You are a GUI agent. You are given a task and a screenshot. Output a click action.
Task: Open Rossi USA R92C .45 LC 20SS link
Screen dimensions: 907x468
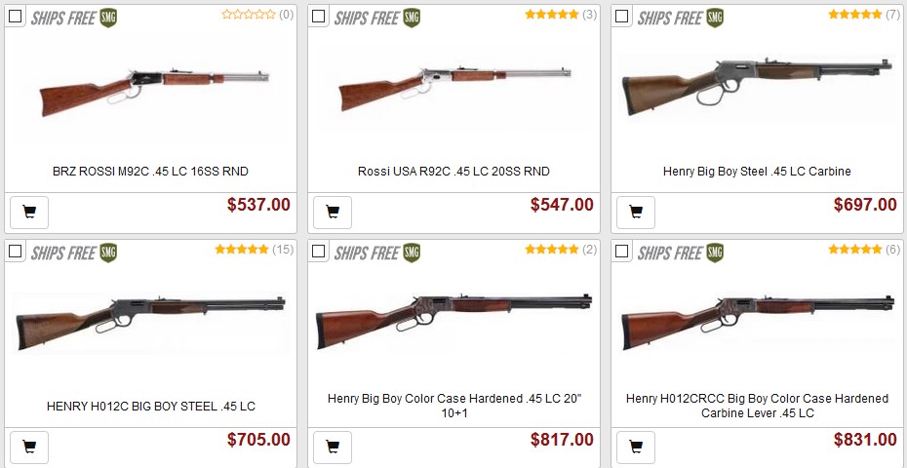453,172
